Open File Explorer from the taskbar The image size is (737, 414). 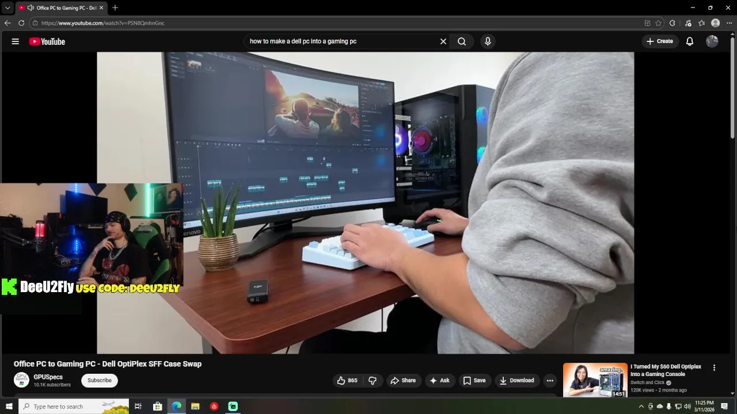pos(195,407)
